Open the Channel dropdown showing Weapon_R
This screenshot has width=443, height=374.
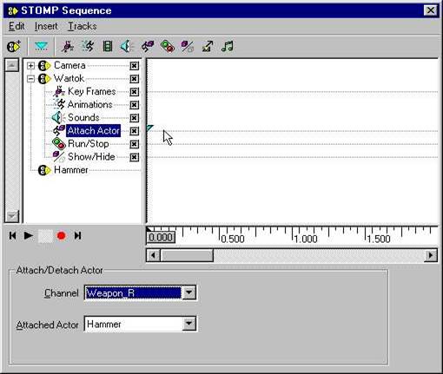coord(188,292)
